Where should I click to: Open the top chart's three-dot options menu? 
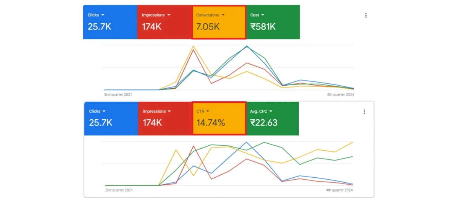pyautogui.click(x=366, y=15)
